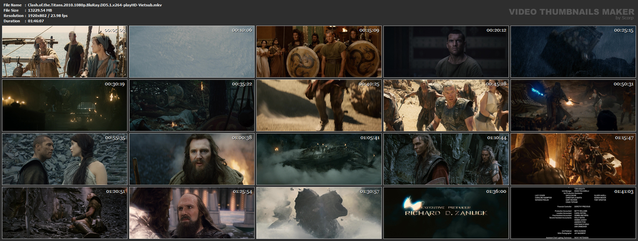This screenshot has width=638, height=241.
Task: Select the thumbnail stamped 00:30:19
Action: (x=64, y=105)
